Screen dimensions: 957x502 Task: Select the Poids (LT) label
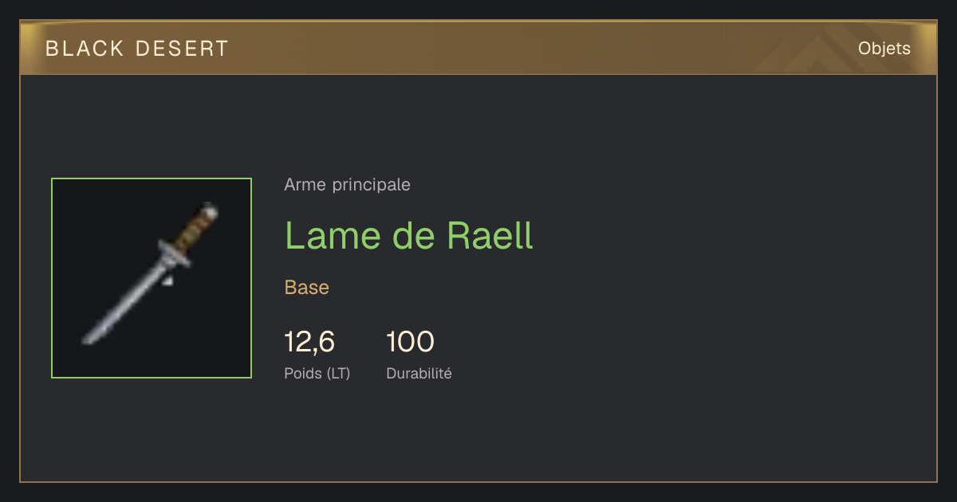[317, 373]
